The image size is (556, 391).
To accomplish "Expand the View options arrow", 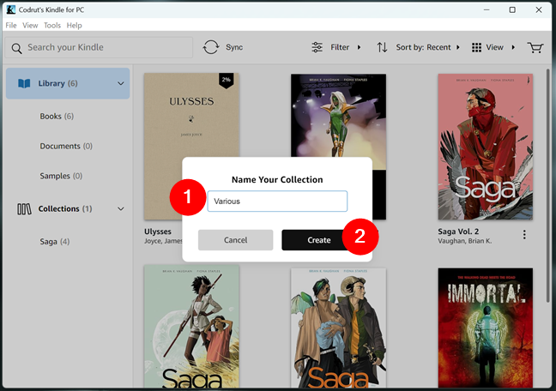I will pos(513,47).
